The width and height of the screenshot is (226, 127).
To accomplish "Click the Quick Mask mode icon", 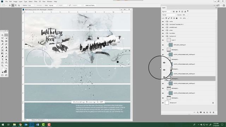I will [x=2, y=75].
